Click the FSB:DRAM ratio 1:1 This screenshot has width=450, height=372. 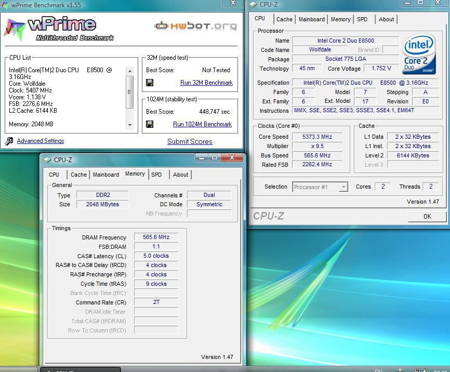point(156,247)
